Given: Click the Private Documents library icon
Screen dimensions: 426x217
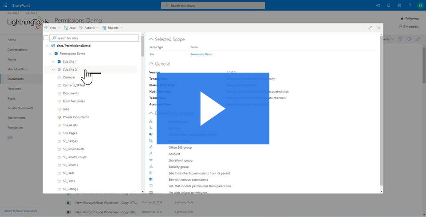Looking at the screenshot, I should pyautogui.click(x=59, y=117).
